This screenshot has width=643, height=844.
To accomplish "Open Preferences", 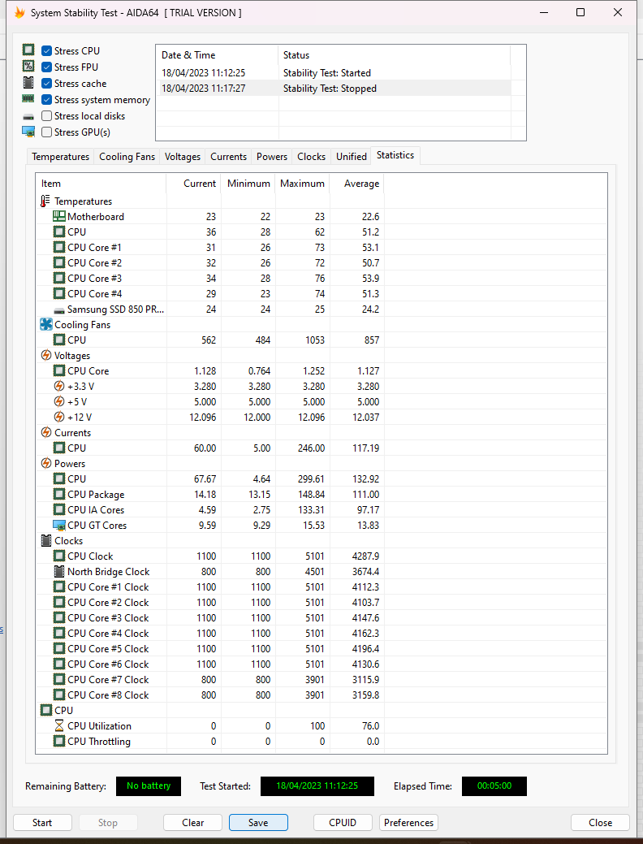I will point(409,822).
